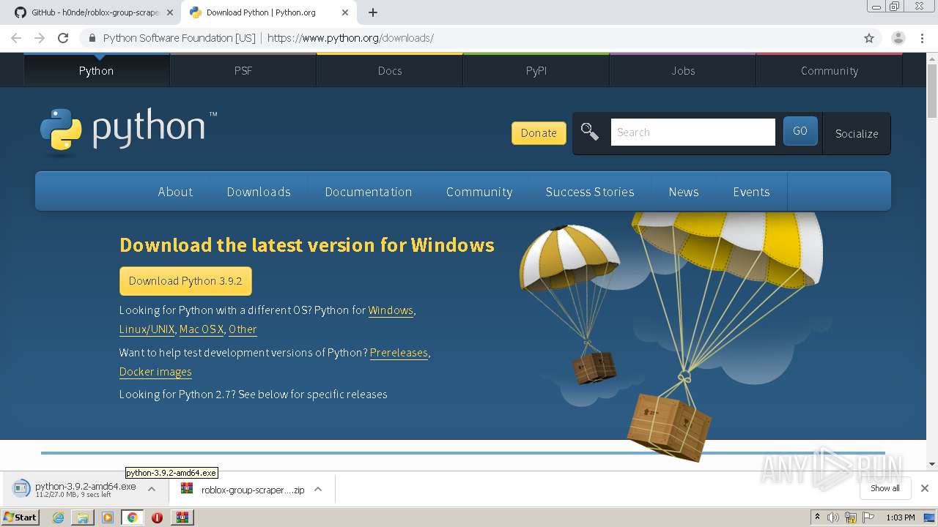Click the 'Download the latest version for Windows' heading

[x=307, y=244]
